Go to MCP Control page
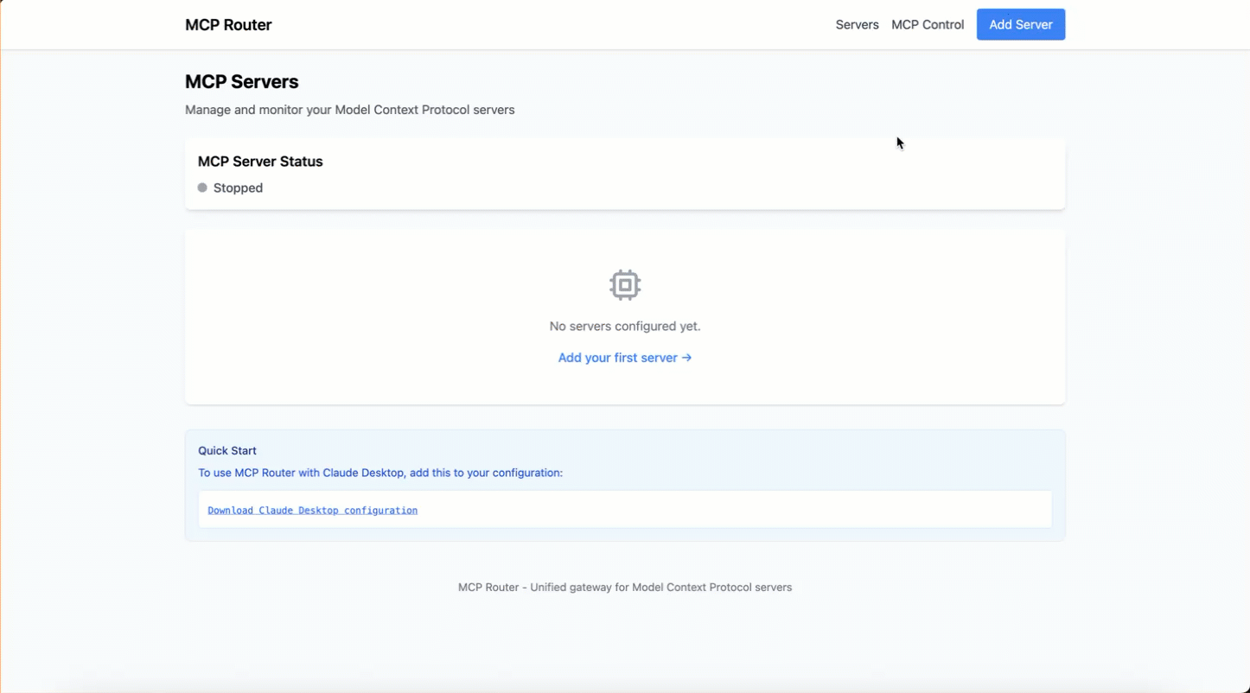 pyautogui.click(x=928, y=25)
